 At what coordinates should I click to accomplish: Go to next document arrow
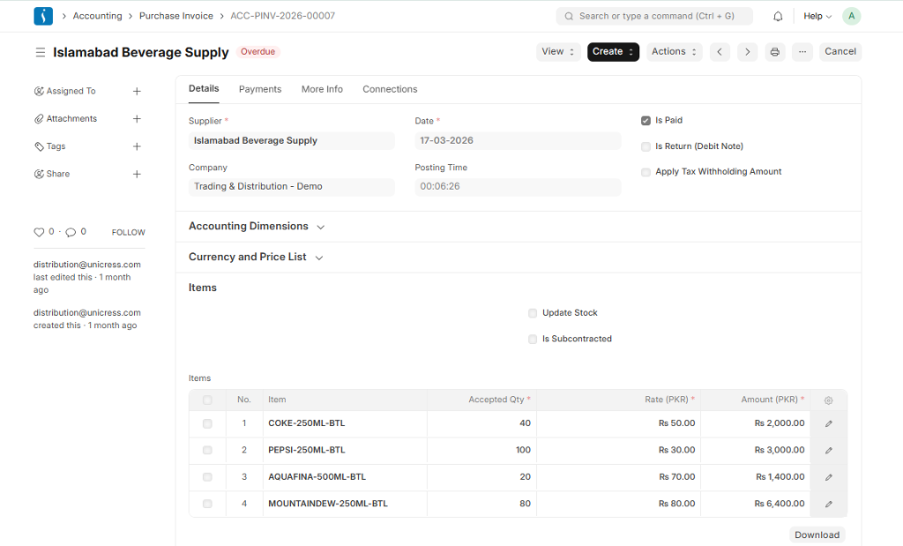pyautogui.click(x=748, y=52)
